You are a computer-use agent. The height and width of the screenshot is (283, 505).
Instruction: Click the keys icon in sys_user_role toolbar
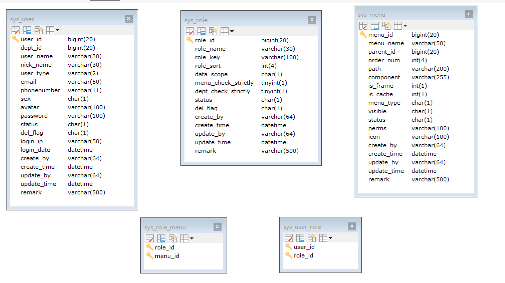[x=312, y=238]
